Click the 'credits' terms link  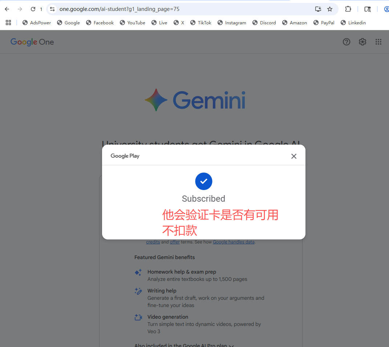[153, 242]
